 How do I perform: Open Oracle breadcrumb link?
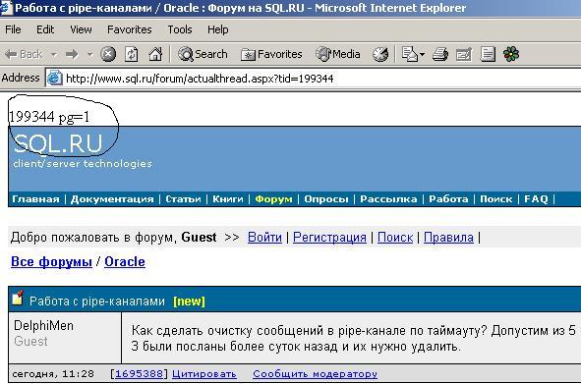125,262
